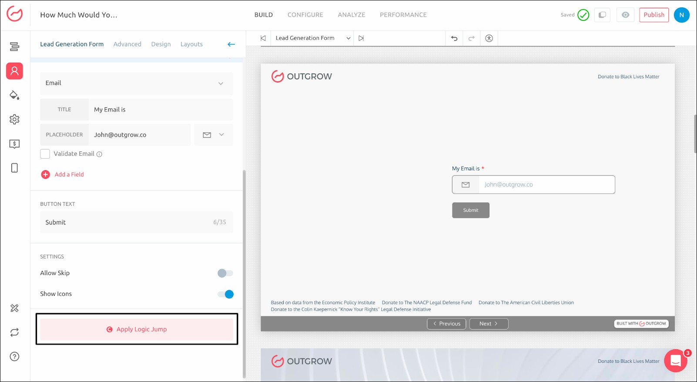This screenshot has height=382, width=697.
Task: Click the undo arrow icon
Action: click(454, 38)
